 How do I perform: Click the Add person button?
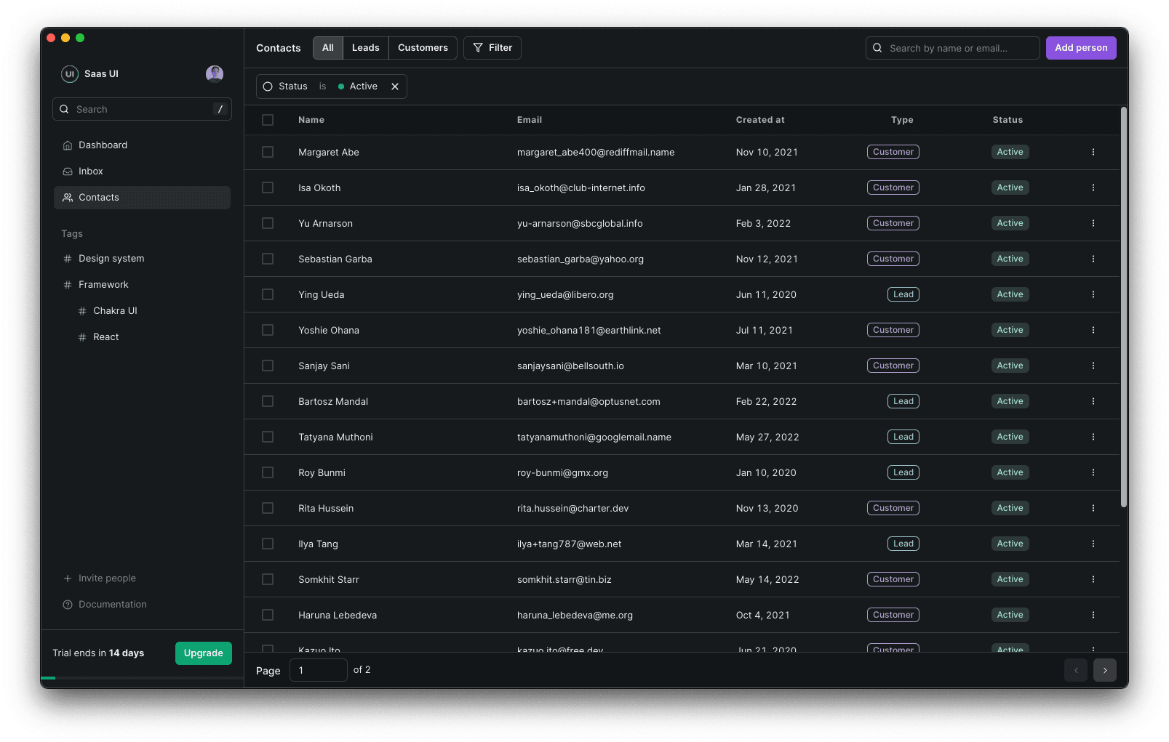point(1081,47)
